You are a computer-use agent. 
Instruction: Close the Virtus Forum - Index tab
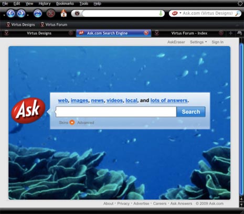(221, 33)
